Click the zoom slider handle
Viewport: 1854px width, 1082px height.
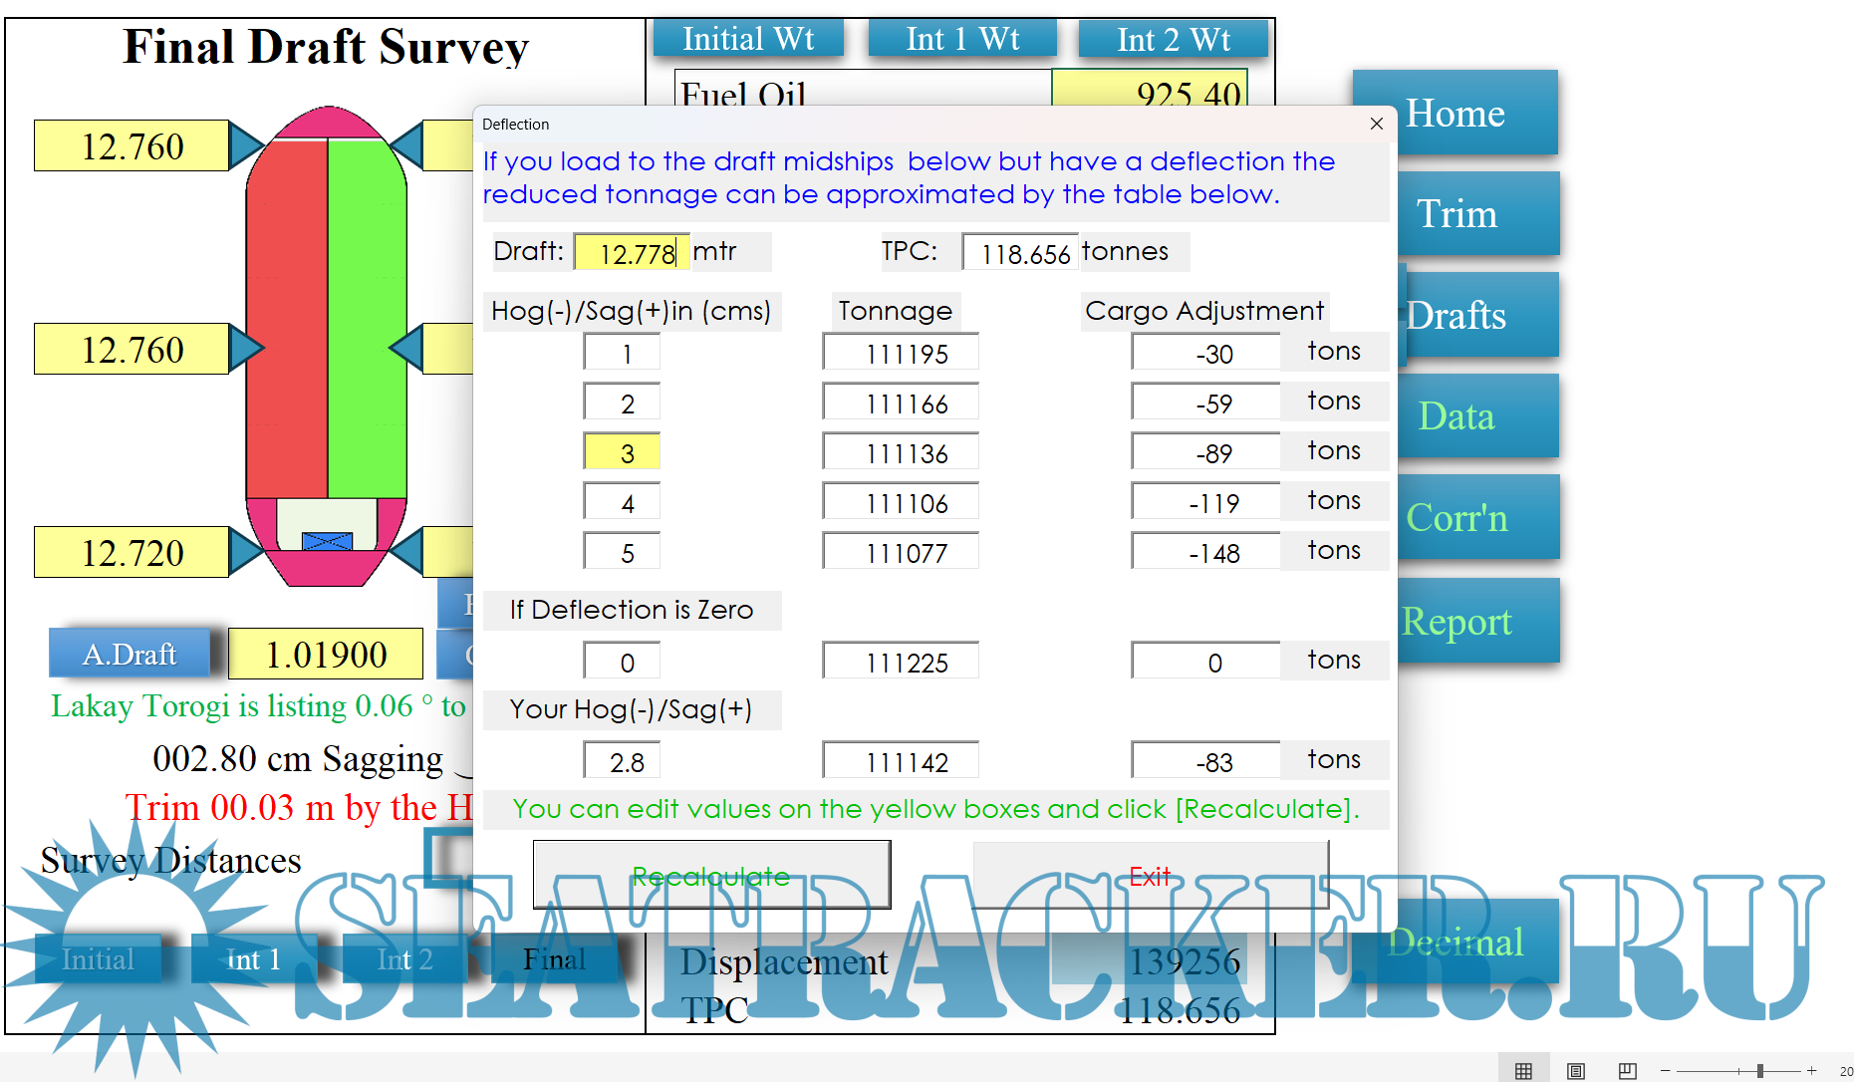click(1760, 1071)
